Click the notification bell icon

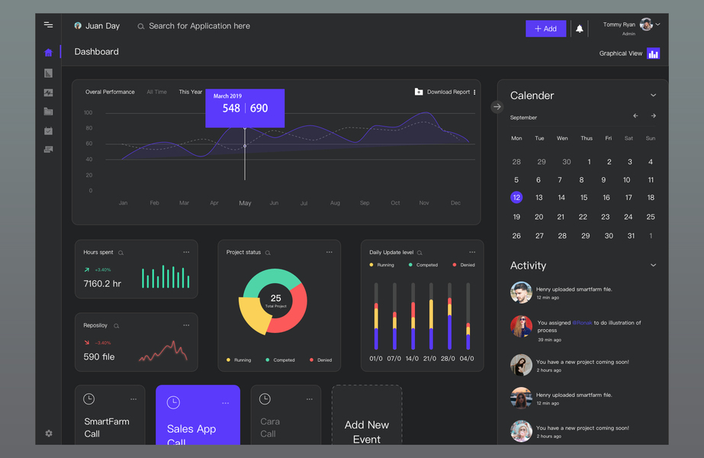(x=580, y=29)
